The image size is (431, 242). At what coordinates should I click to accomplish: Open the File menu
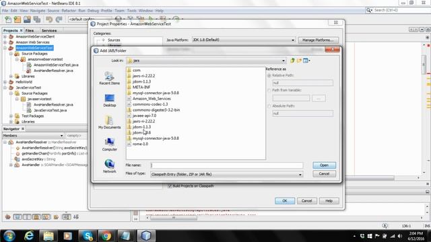[5, 11]
